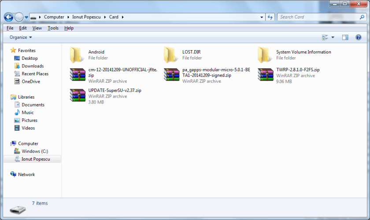Click the Ionut Popescu device icon
Screen dimensions: 370x220
click(x=17, y=159)
